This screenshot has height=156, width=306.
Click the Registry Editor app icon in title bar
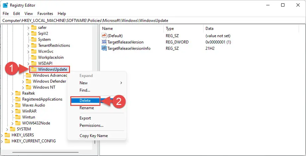pyautogui.click(x=5, y=5)
